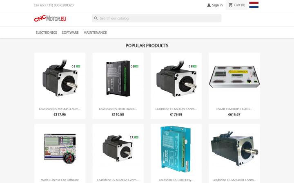This screenshot has width=294, height=183.
Task: Click the POPULAR PRODUCTS heading
Action: 147,46
